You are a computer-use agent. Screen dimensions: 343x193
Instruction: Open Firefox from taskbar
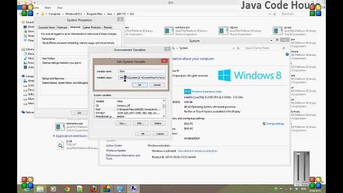tap(93, 189)
